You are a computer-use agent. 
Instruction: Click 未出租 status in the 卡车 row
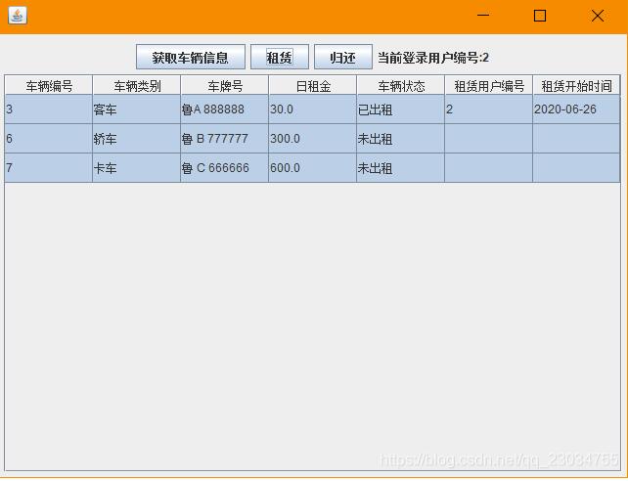[x=401, y=168]
